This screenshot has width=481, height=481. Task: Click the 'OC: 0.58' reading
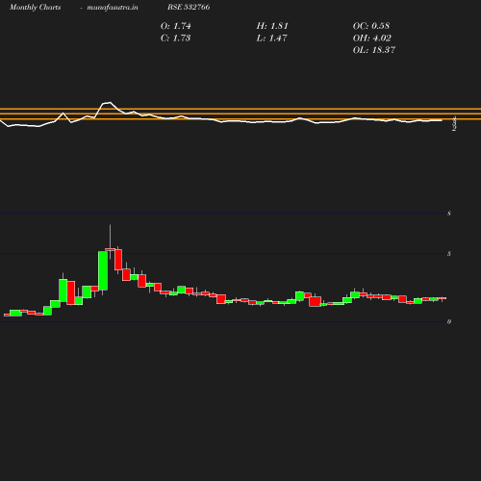tap(371, 26)
